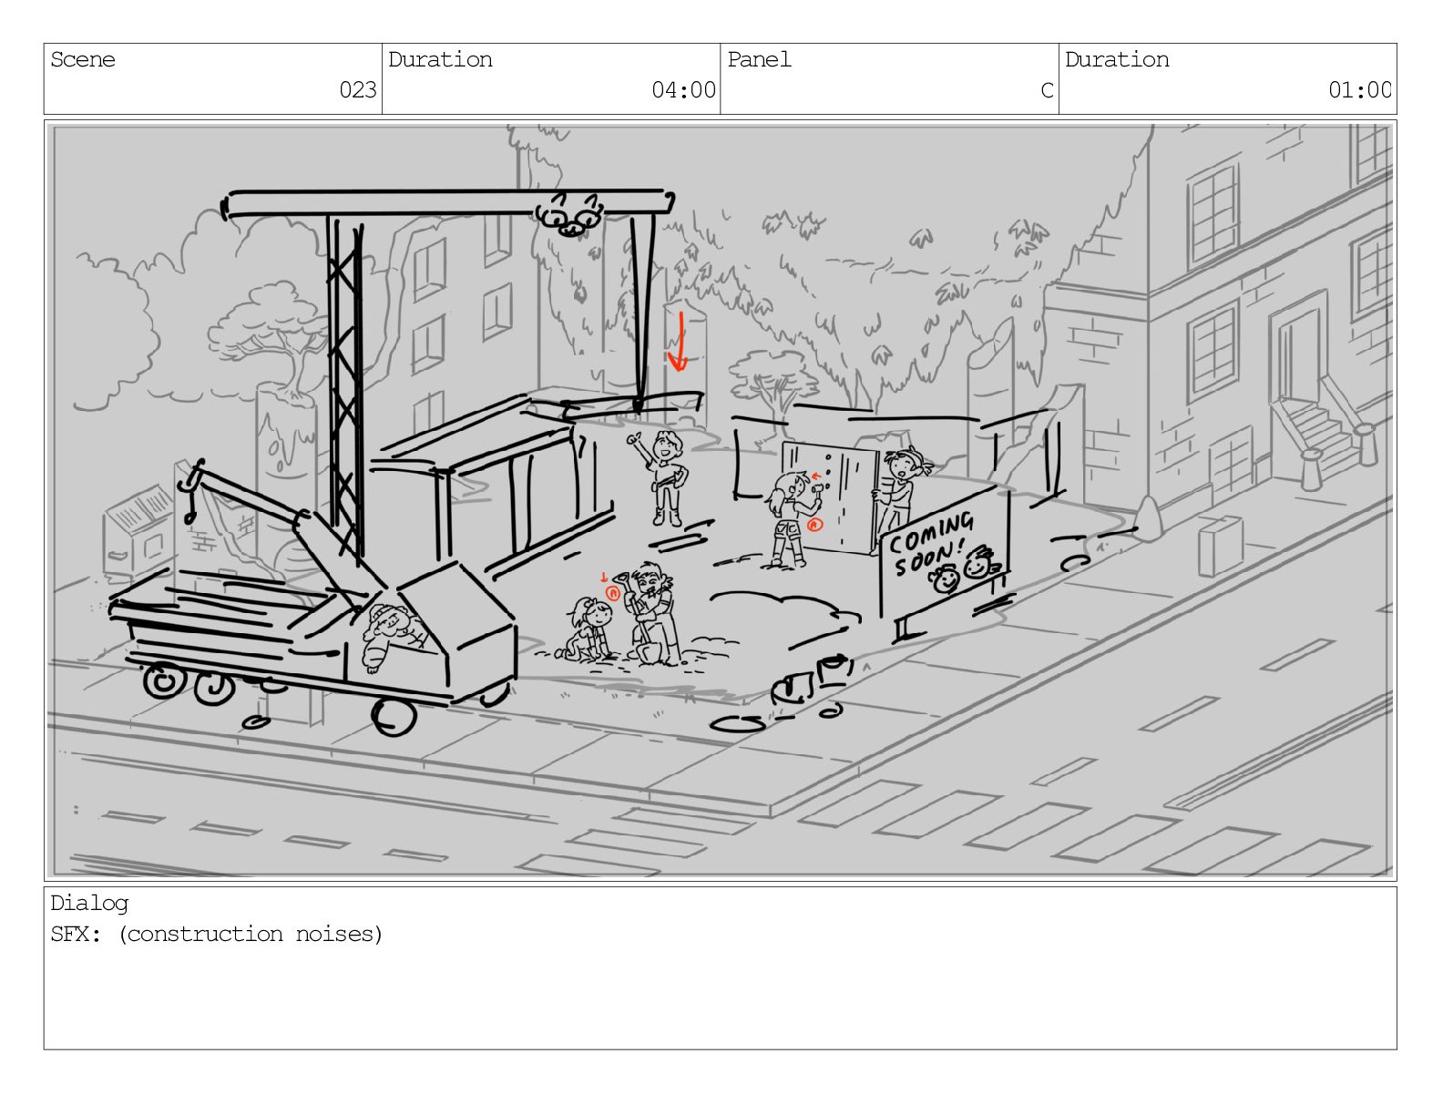Select the scene duration value 04:00

(x=683, y=90)
